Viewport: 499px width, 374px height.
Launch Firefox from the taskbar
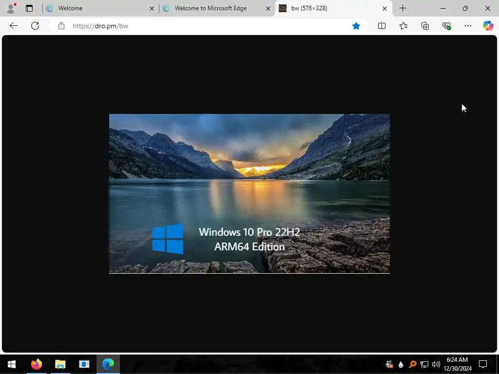(36, 364)
